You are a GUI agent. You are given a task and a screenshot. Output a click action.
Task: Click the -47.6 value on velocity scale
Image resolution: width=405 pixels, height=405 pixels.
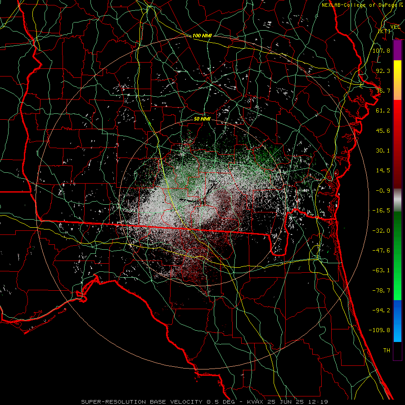[x=381, y=251]
